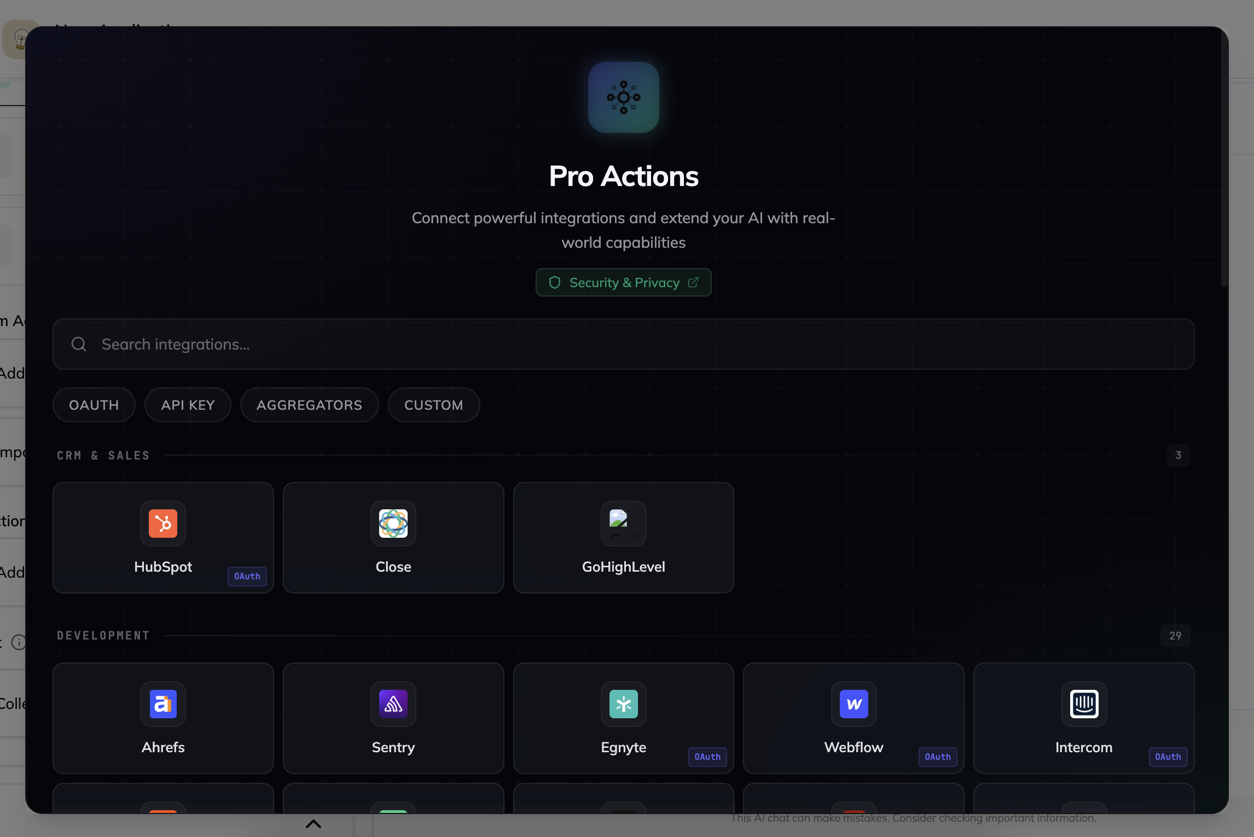
Task: Toggle the OAUTH filter chip
Action: click(94, 405)
